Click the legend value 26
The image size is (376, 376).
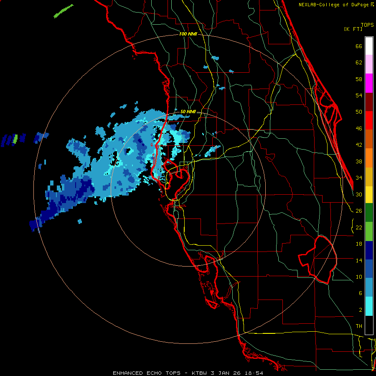(359, 211)
